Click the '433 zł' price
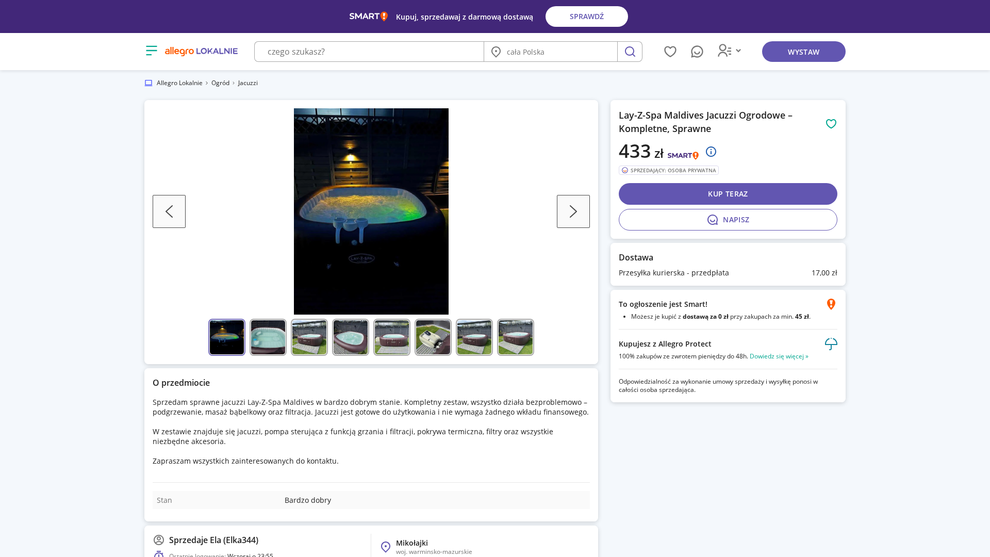990x557 pixels. tap(641, 151)
